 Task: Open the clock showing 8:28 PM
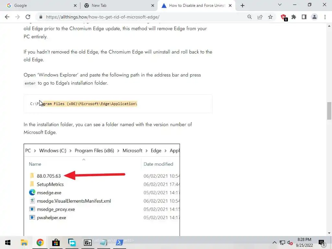[304, 243]
